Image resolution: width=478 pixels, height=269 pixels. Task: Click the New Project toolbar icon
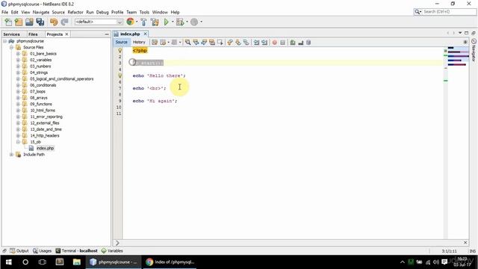[x=19, y=22]
